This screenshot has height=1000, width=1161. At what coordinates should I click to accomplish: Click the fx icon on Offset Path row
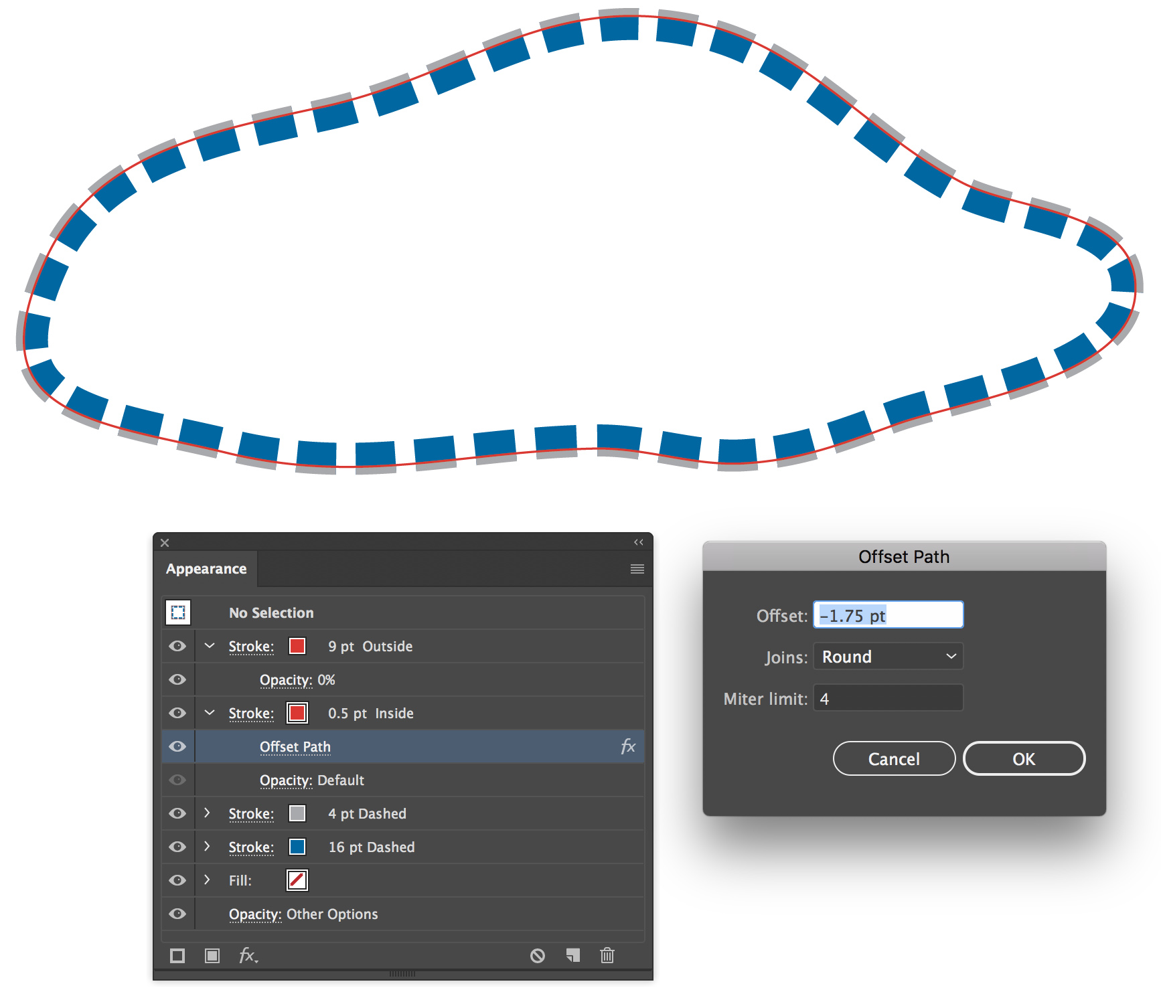tap(628, 746)
